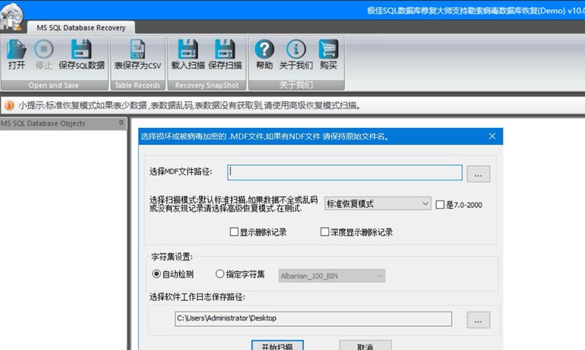
Task: Click the application logo at top-left
Action: [12, 17]
